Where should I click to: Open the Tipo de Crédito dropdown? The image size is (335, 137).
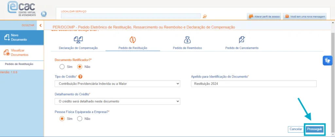(117, 84)
